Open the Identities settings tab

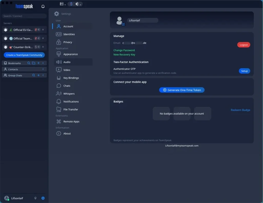pos(73,34)
